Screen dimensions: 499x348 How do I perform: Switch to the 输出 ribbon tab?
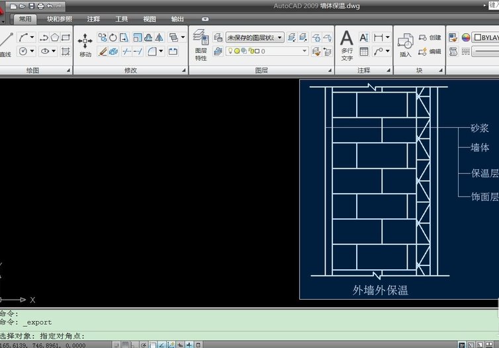(x=177, y=19)
